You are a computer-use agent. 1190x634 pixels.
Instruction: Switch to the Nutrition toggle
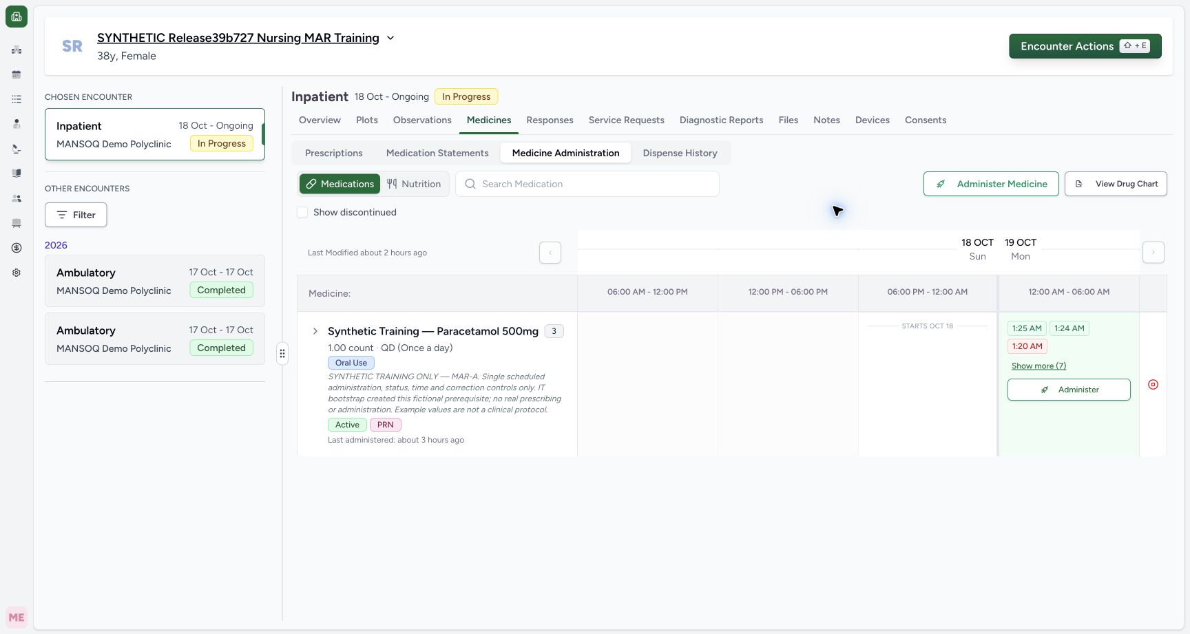tap(414, 184)
